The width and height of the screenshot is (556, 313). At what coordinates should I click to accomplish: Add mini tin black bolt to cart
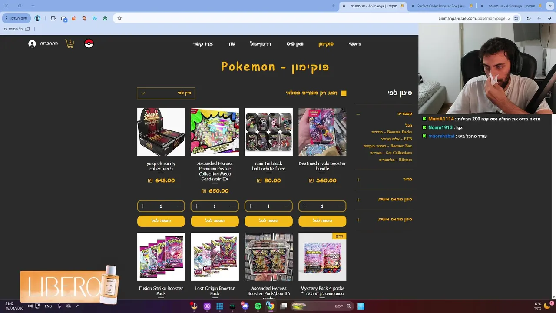point(268,221)
